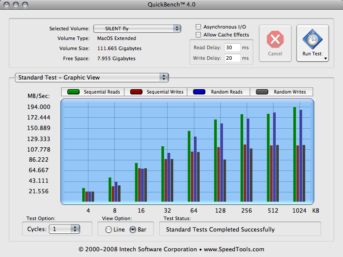Select the Line view option
This screenshot has height=257, width=343.
109,229
